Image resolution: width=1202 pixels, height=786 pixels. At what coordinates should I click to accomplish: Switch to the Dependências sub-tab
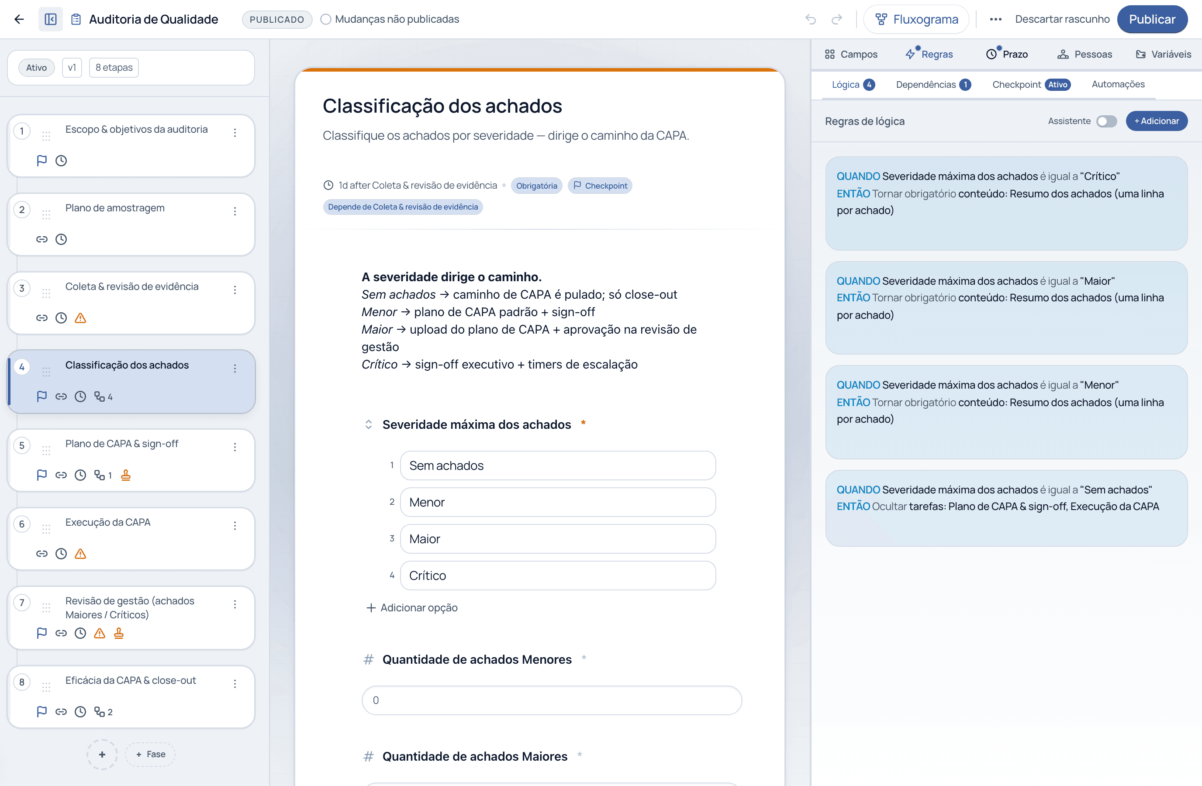coord(933,84)
